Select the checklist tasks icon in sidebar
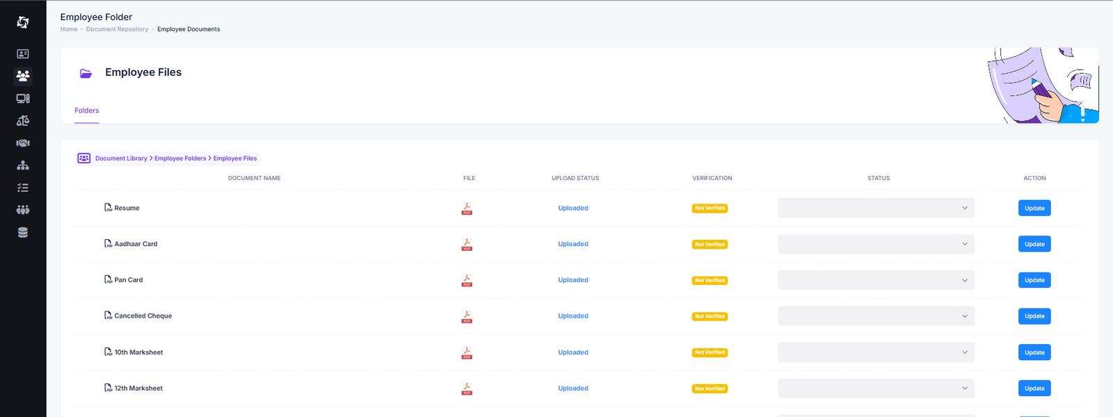 click(23, 188)
